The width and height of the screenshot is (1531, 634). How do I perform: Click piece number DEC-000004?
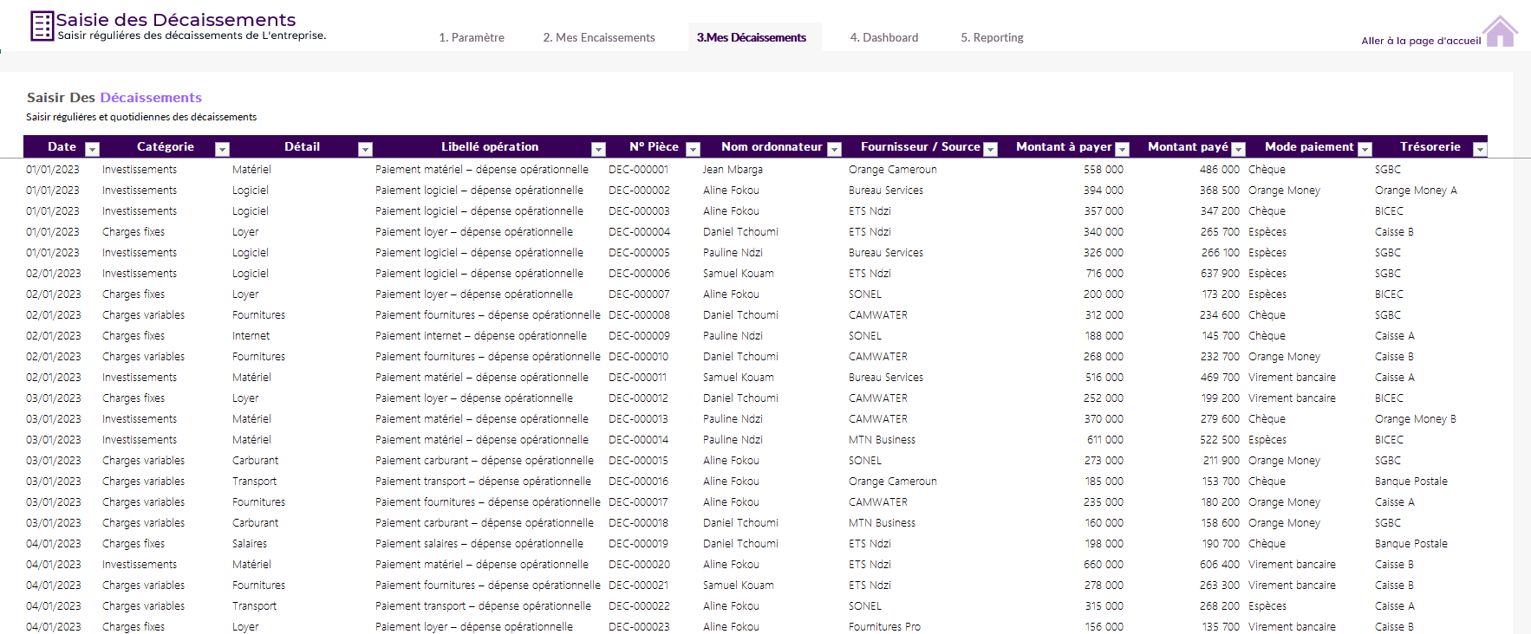point(639,232)
